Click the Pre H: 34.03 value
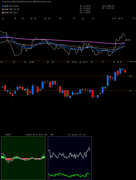Viewport: 136px width, 180px height. click(x=85, y=8)
